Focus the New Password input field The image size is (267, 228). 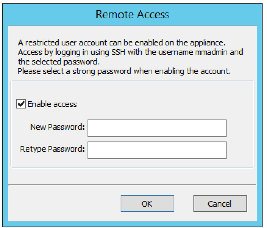tap(157, 128)
